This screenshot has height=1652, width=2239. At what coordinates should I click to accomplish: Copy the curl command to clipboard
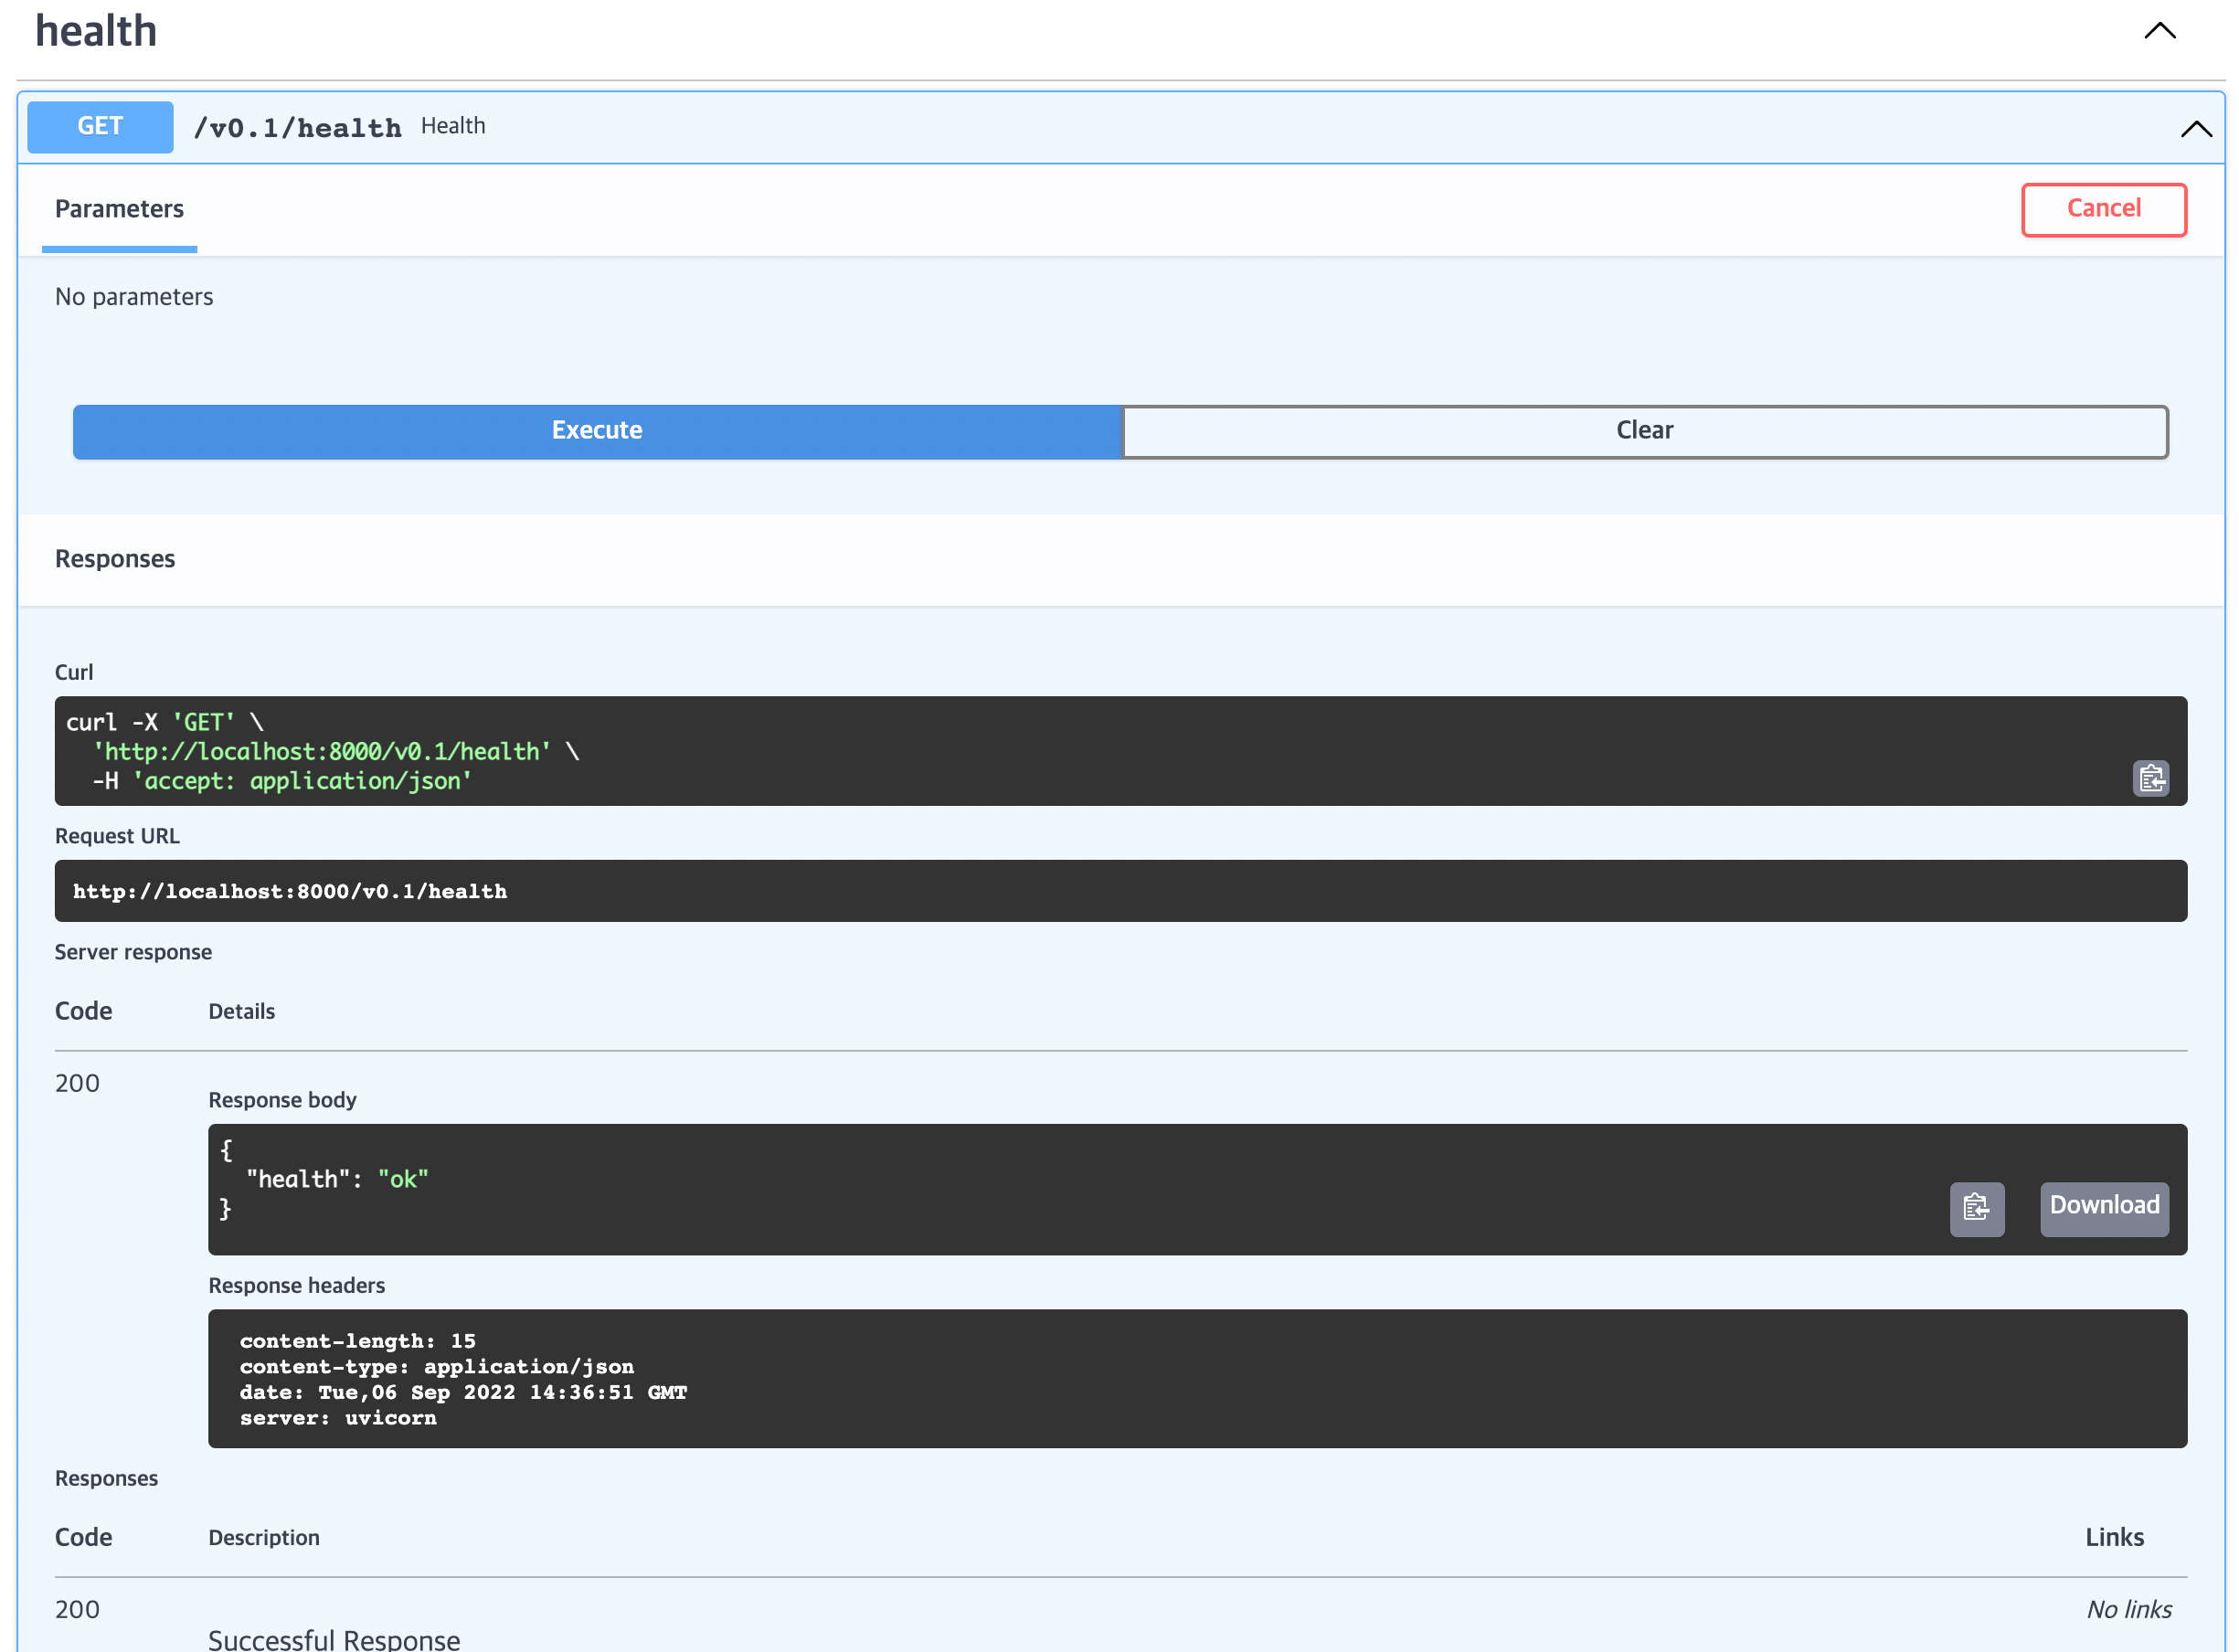click(x=2150, y=778)
